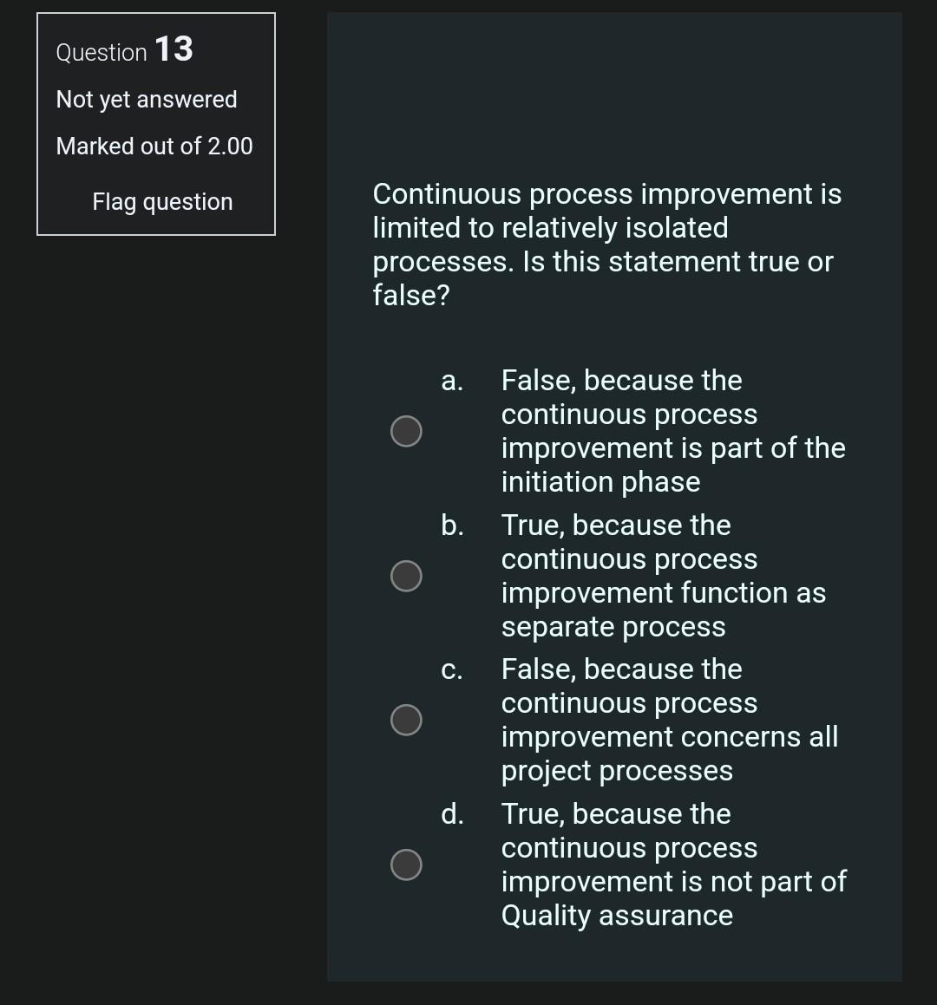Click the word 'Question' in the heading

point(102,53)
